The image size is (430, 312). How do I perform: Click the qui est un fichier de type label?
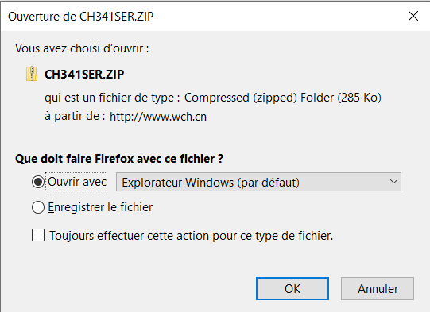[x=112, y=98]
